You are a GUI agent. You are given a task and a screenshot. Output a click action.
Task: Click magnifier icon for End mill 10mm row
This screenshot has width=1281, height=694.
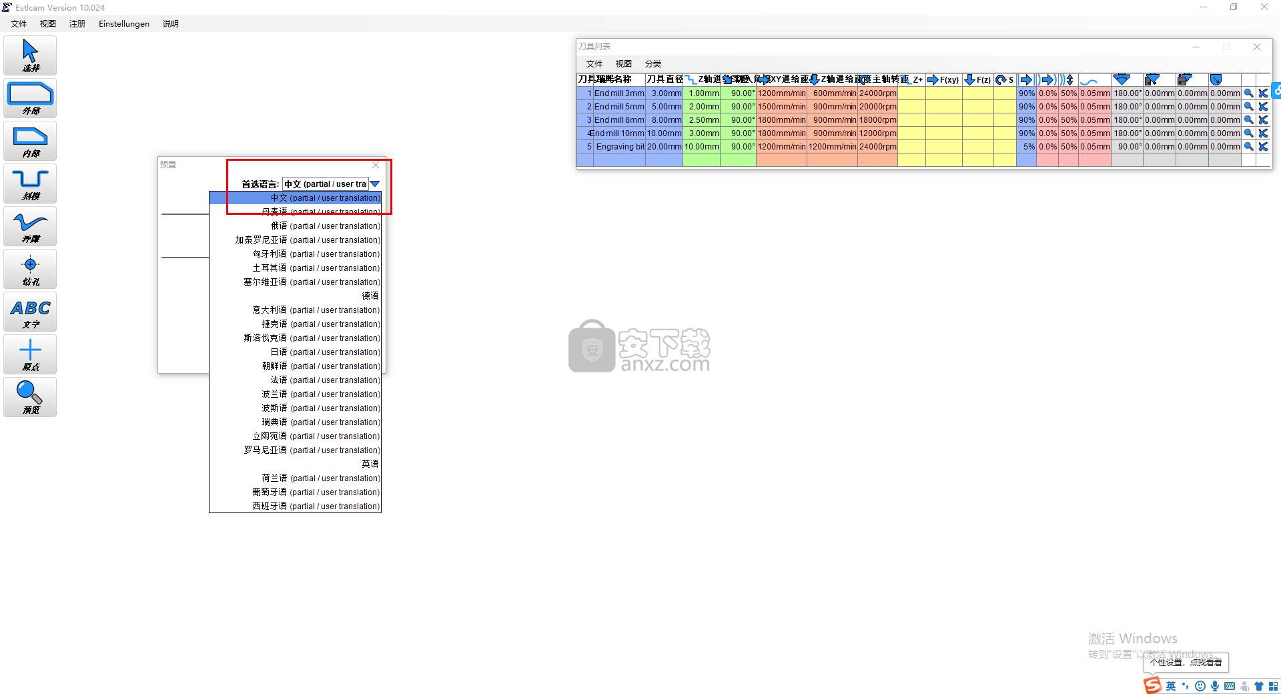(1248, 133)
